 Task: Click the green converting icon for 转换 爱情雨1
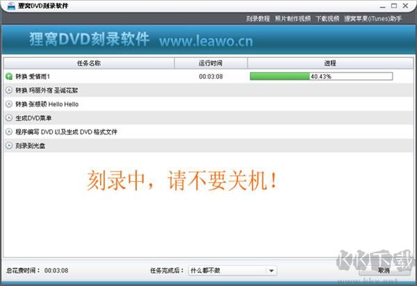click(x=9, y=77)
